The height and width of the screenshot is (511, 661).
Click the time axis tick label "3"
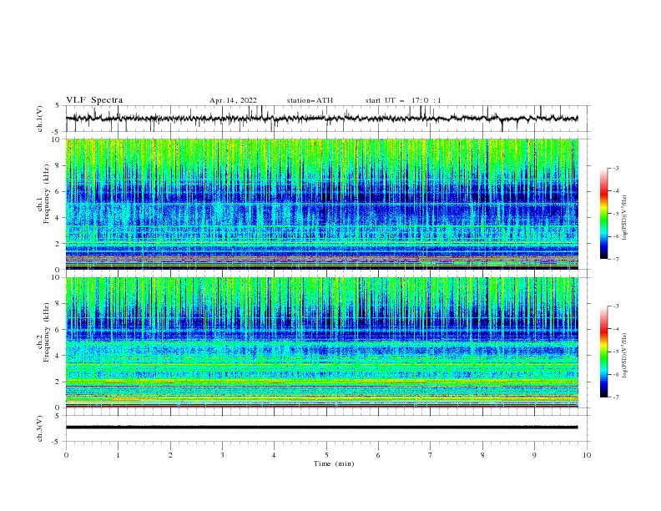point(222,455)
